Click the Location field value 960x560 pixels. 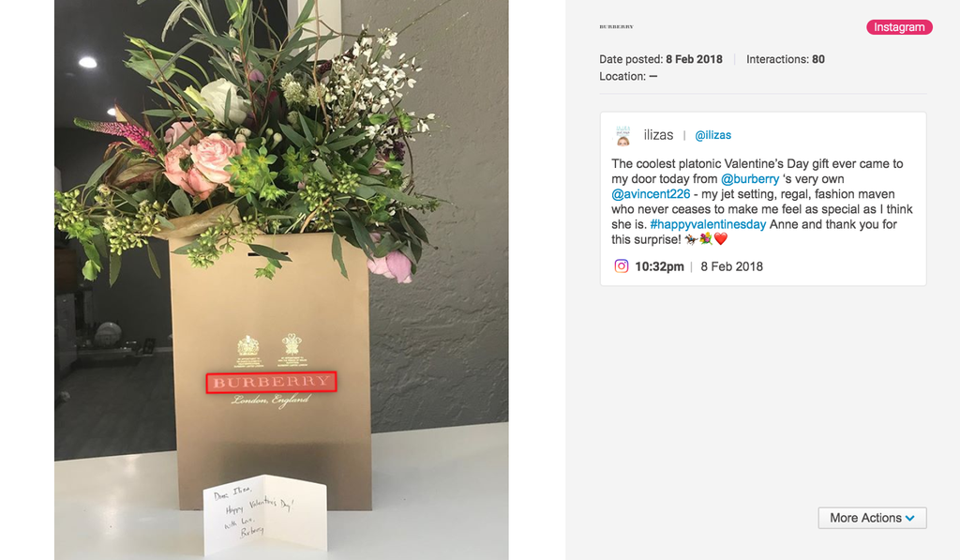click(653, 77)
